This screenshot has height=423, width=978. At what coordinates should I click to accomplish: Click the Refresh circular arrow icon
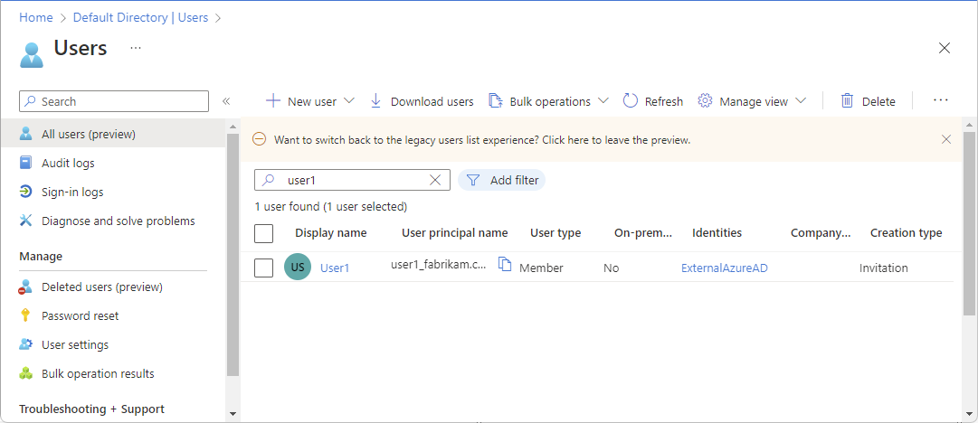click(x=631, y=101)
